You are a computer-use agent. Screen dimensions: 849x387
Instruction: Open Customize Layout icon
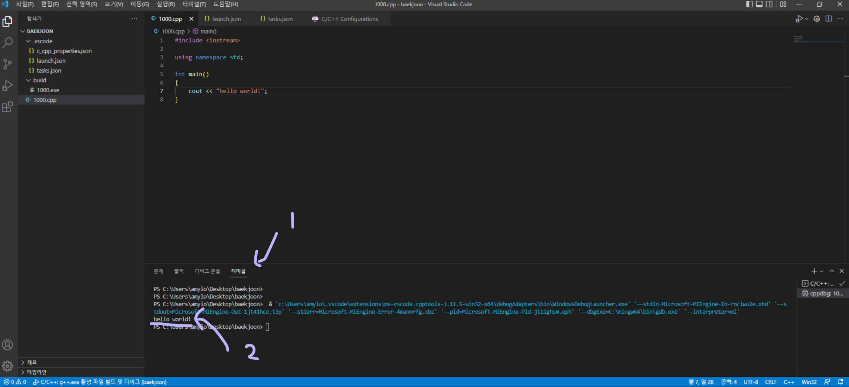pyautogui.click(x=783, y=4)
